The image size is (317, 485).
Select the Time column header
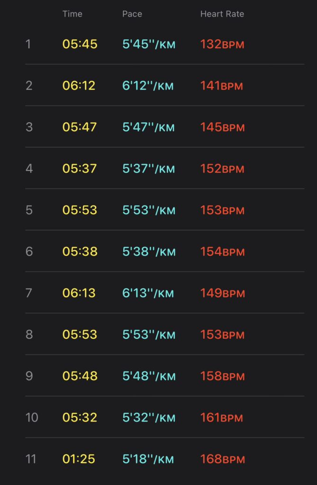tap(72, 14)
